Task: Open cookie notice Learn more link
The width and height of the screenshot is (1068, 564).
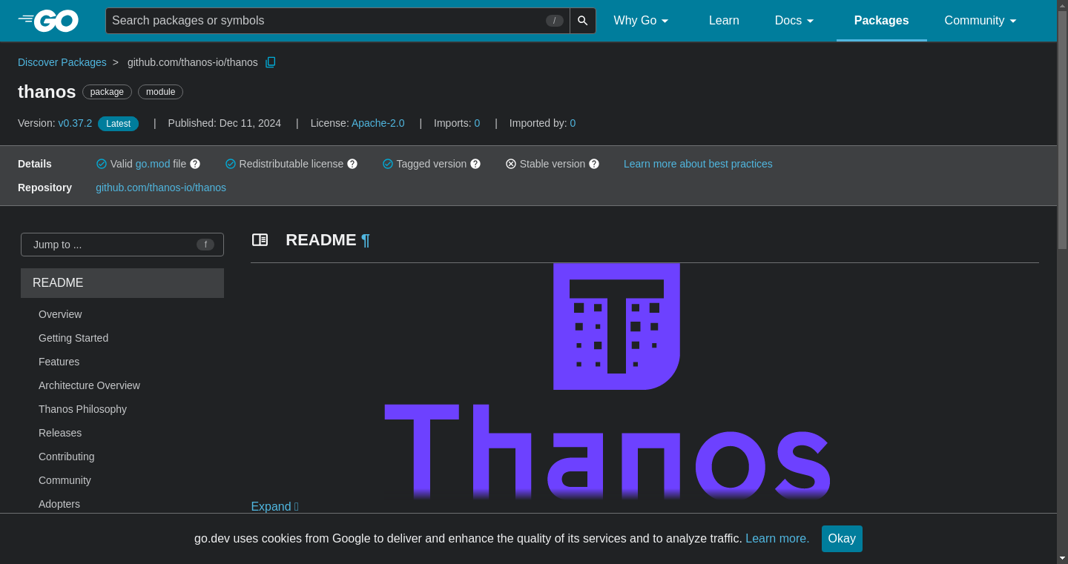Action: pos(777,539)
